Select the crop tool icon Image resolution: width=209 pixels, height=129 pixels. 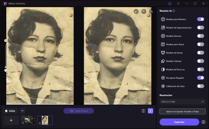[x=152, y=12]
